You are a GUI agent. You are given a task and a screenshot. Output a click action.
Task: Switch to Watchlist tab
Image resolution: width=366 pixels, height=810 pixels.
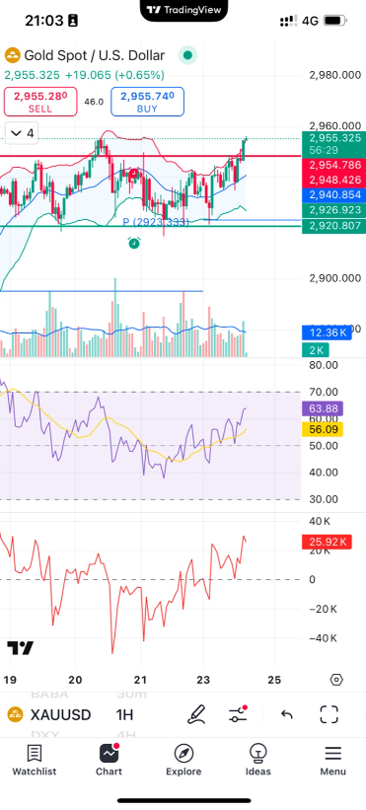point(35,760)
